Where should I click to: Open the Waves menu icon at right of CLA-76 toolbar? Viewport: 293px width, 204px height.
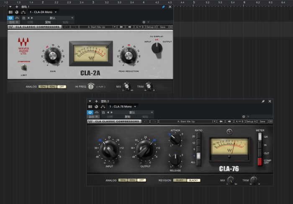coord(271,121)
